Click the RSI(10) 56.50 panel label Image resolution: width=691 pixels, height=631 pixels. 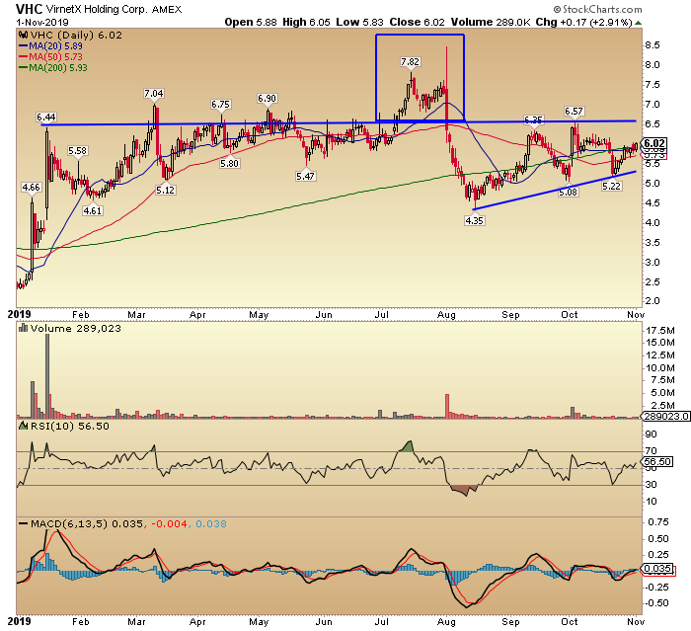pos(63,427)
